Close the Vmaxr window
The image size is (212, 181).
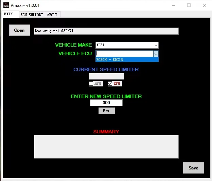(x=204, y=5)
